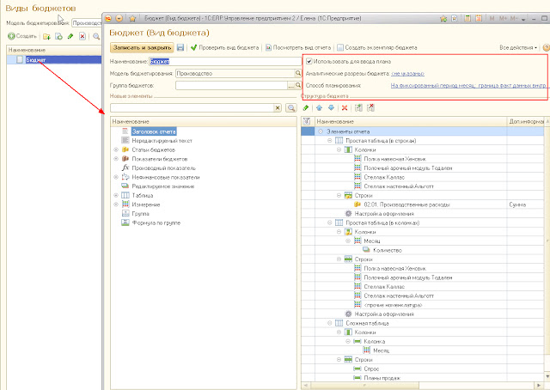The image size is (550, 390).
Task: Move element up with blue up arrow
Action: (319, 107)
